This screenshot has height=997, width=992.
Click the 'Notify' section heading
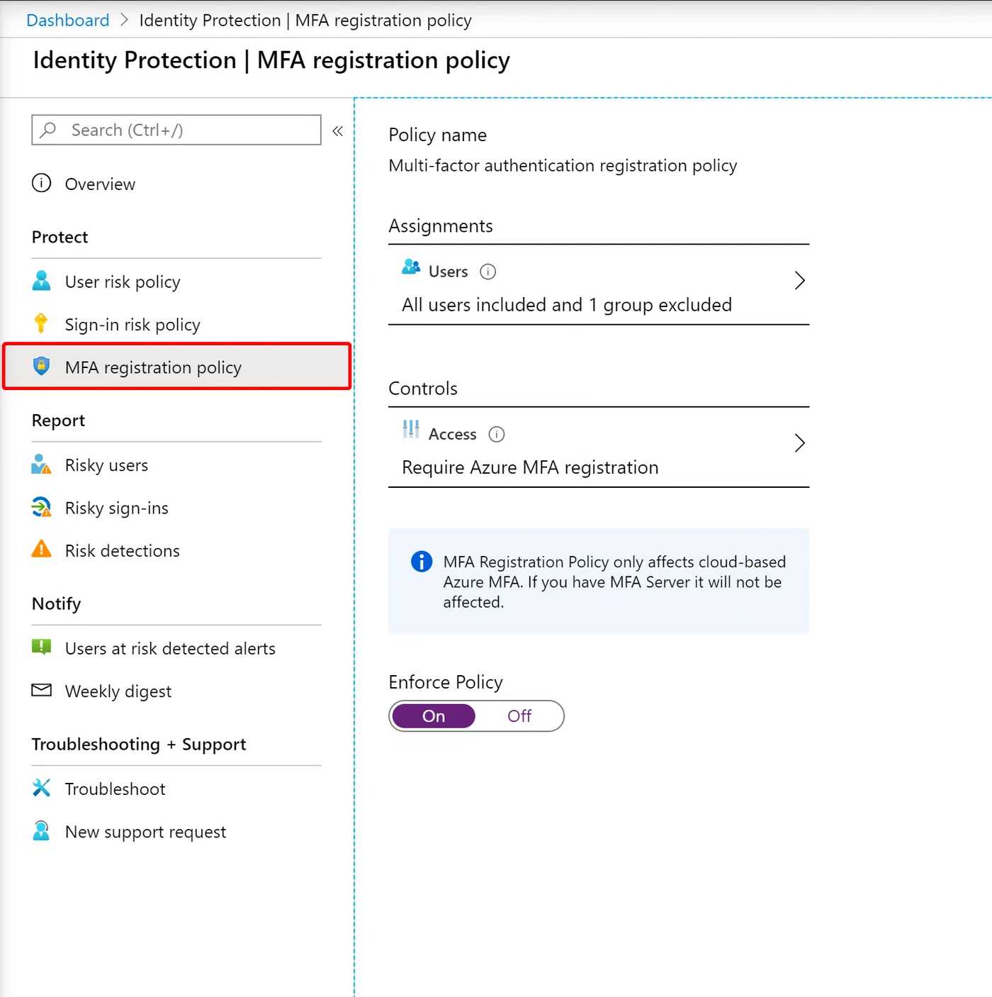(57, 603)
